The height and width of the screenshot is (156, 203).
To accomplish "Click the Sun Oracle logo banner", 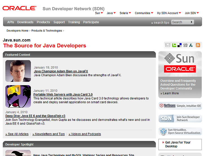I will tap(180, 64).
